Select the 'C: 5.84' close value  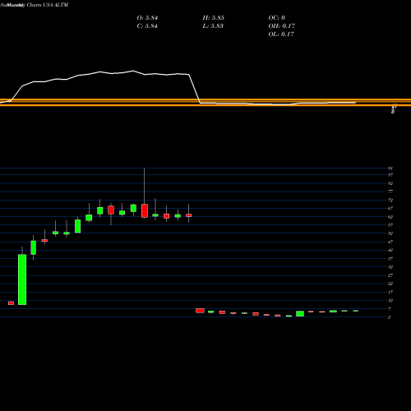point(147,26)
